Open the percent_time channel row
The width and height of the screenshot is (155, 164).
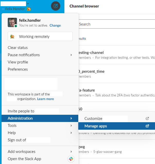pos(117,74)
